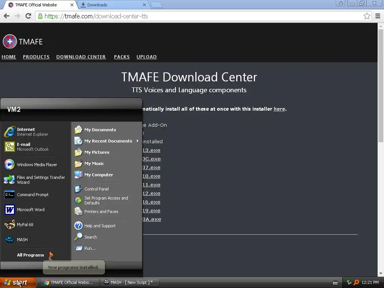Open UPLOAD nav link
Screen dimensions: 384x288
pos(147,57)
